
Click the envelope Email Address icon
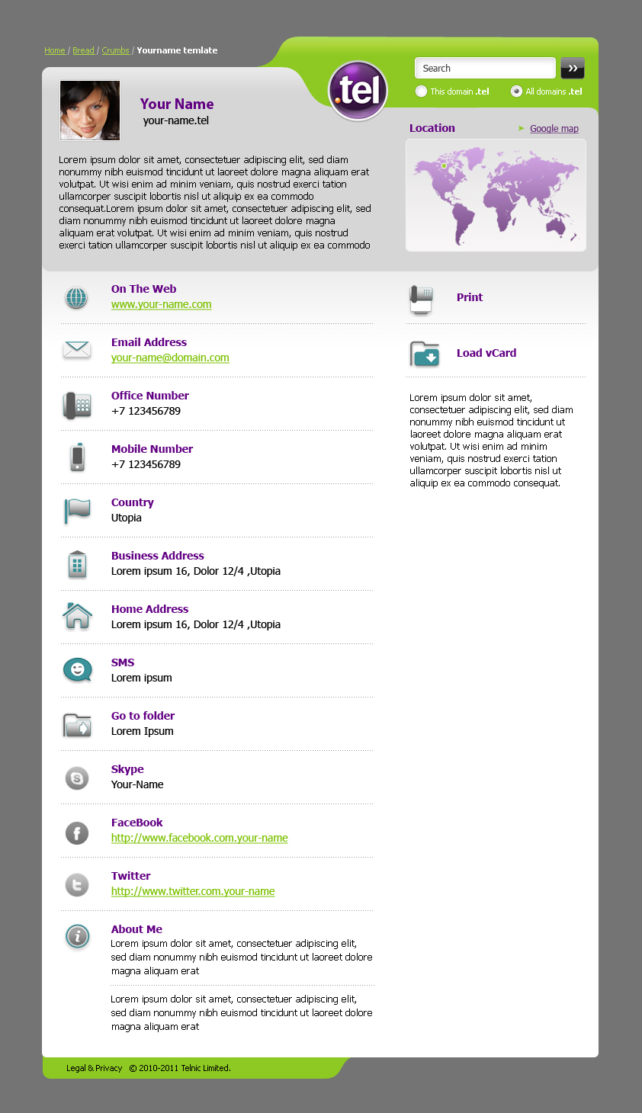tap(77, 350)
